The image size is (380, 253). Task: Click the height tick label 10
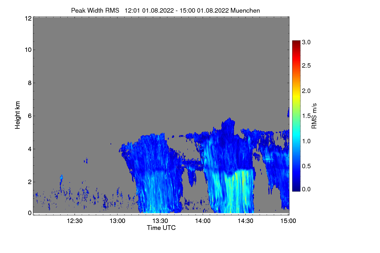point(28,50)
